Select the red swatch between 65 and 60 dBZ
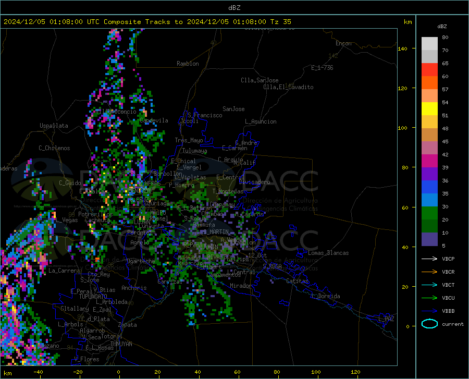The width and height of the screenshot is (469, 379). click(429, 70)
